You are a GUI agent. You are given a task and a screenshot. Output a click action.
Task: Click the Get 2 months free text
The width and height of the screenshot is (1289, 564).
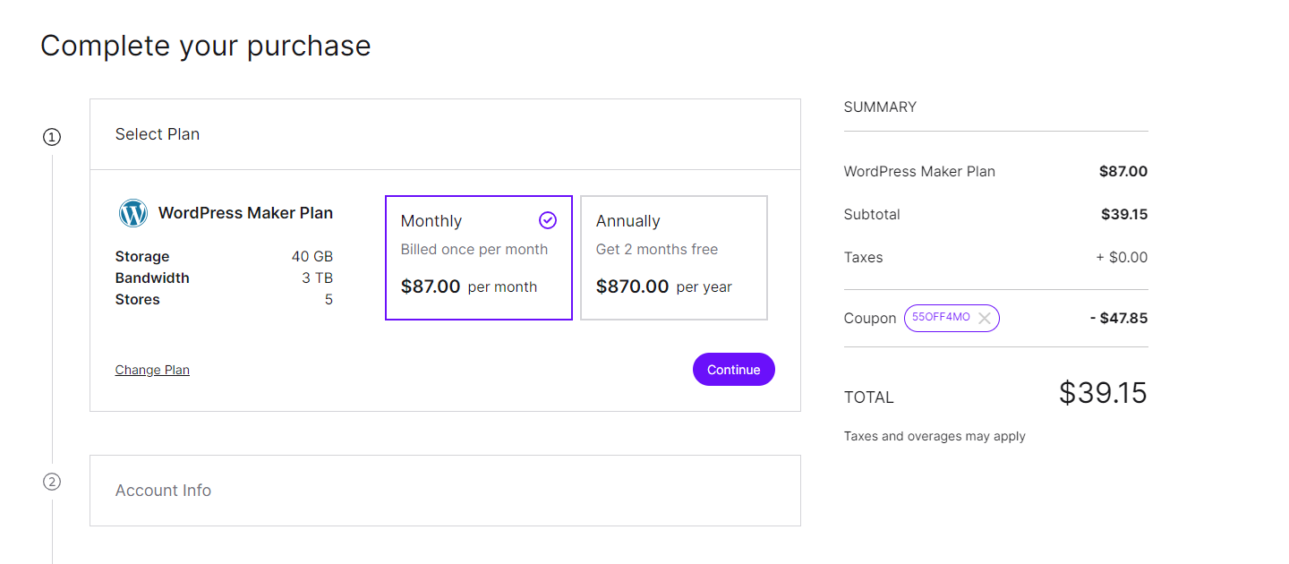point(657,249)
